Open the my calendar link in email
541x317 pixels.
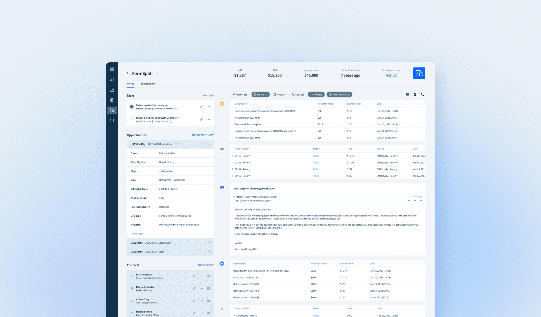tap(332, 219)
